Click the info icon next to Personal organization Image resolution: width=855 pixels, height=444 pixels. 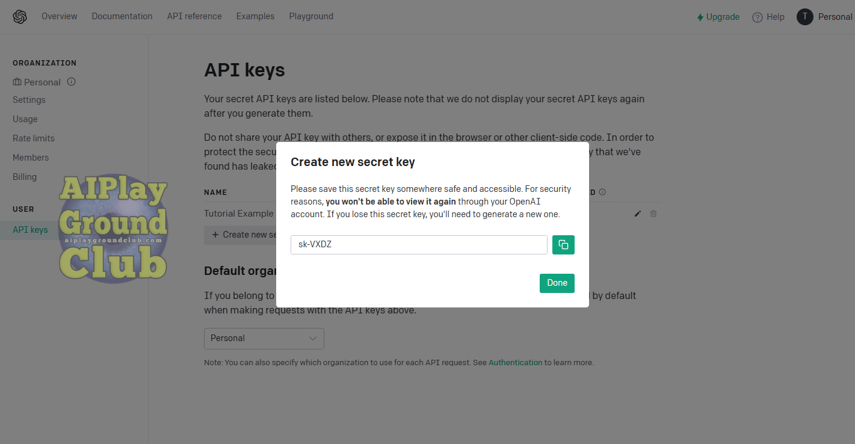click(71, 82)
